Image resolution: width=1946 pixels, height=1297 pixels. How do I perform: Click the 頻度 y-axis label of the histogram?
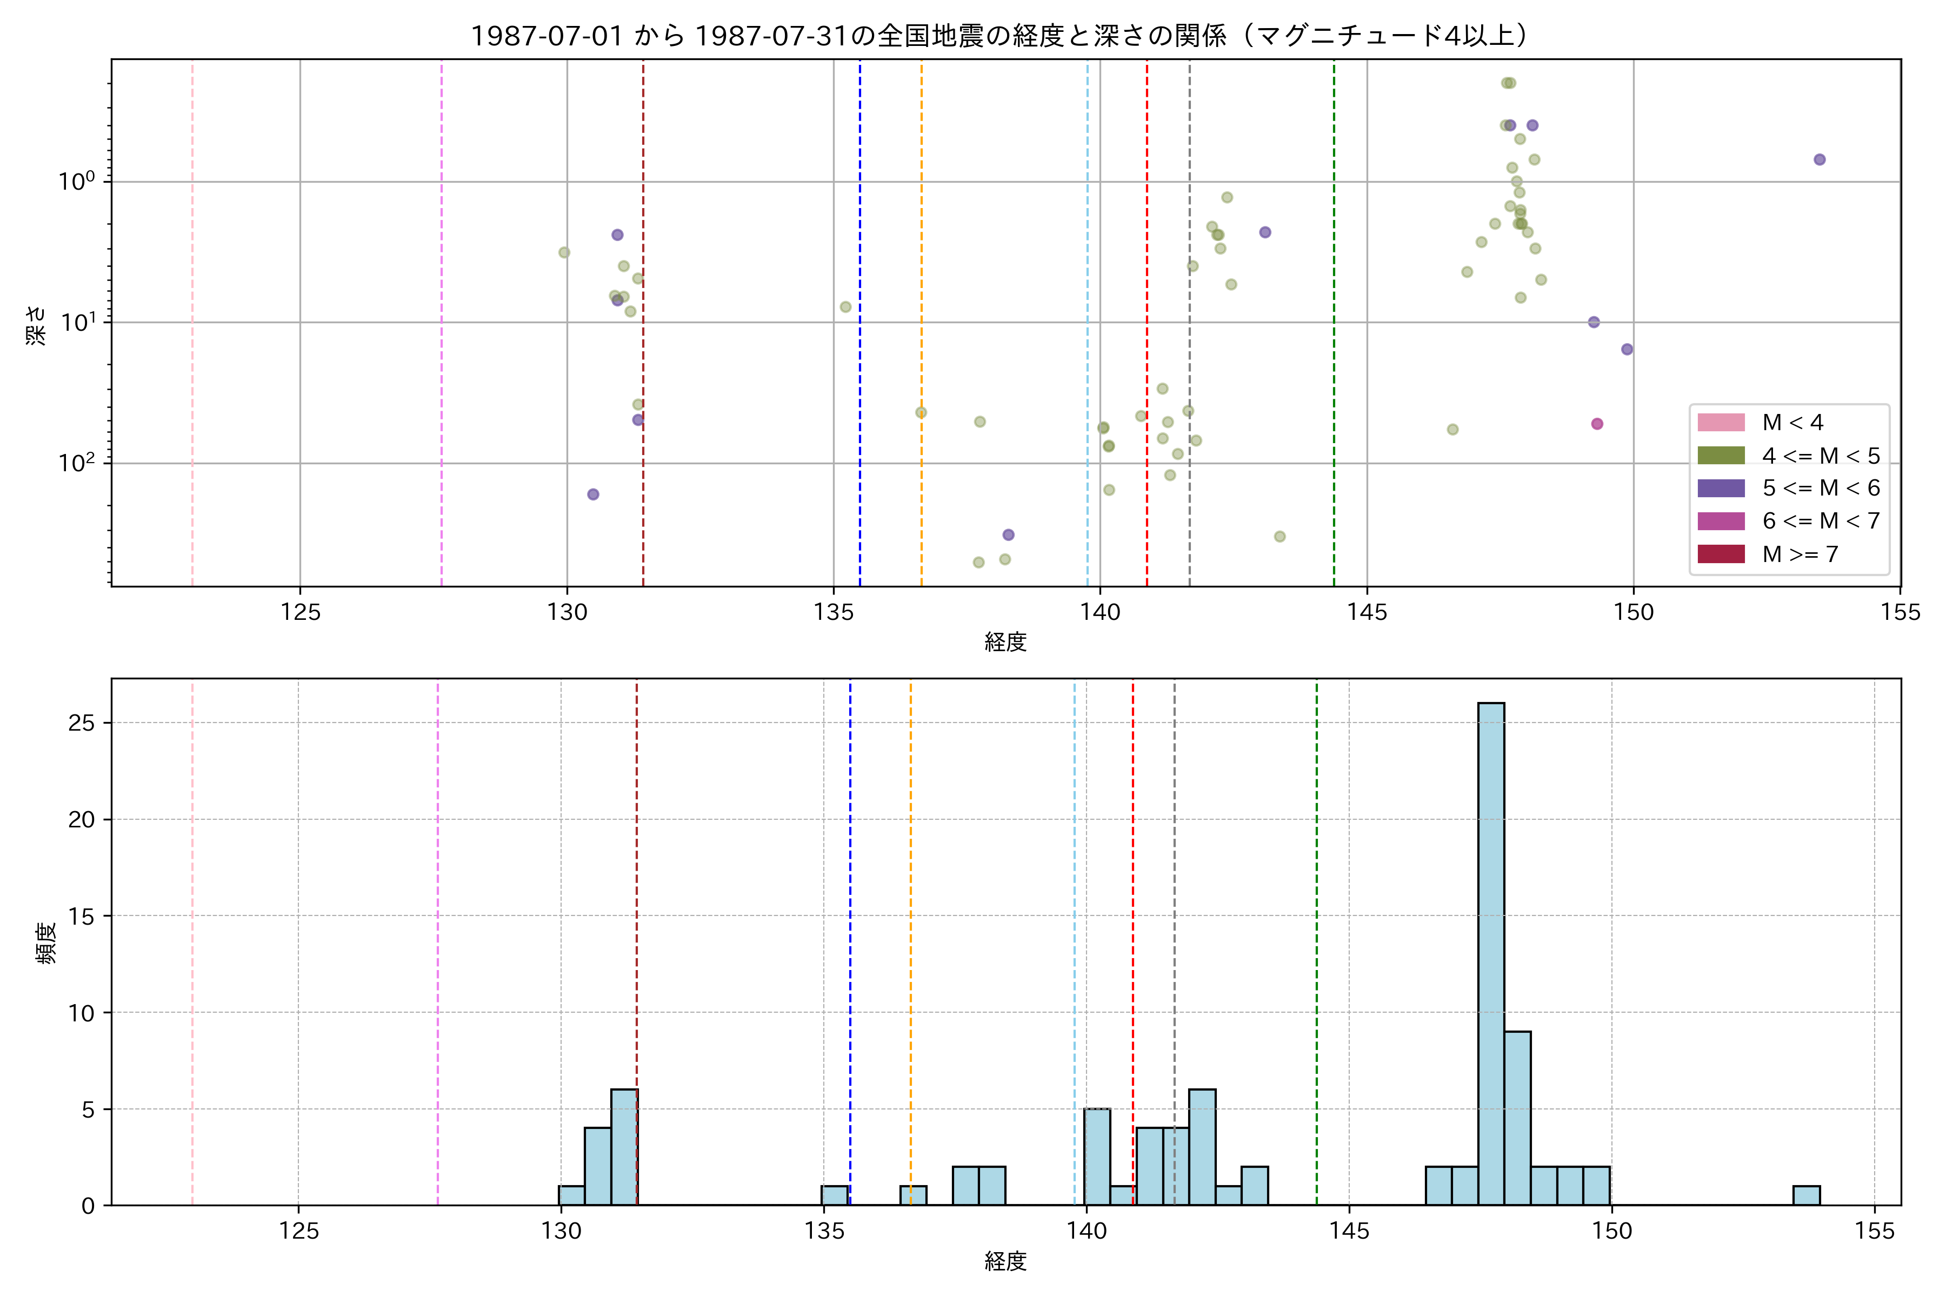pyautogui.click(x=46, y=942)
